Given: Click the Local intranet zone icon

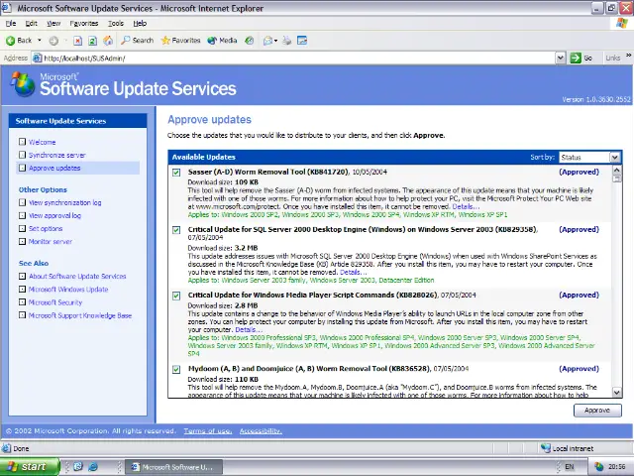Looking at the screenshot, I should click(546, 448).
